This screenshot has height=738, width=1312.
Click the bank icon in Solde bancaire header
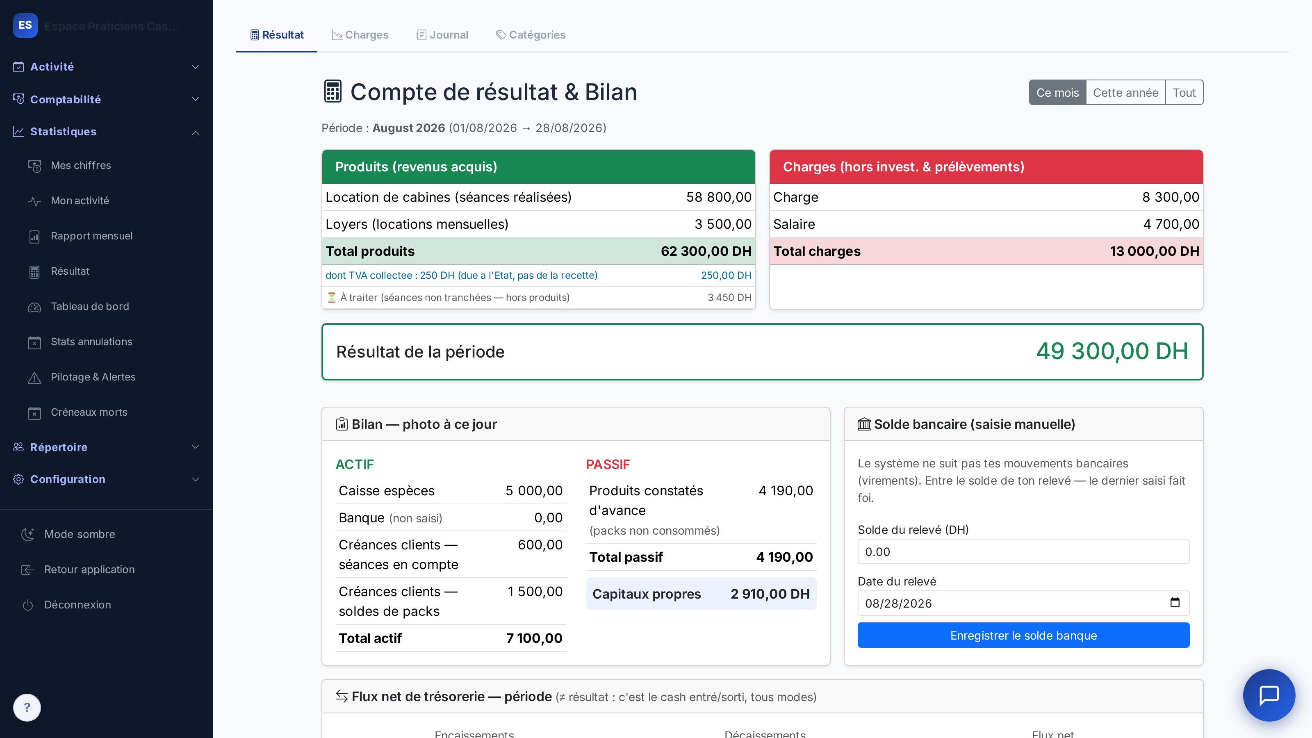(x=864, y=424)
